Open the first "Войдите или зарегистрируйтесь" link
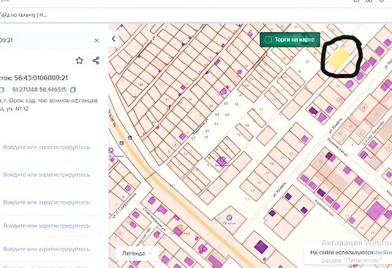The image size is (392, 268). pos(47,147)
